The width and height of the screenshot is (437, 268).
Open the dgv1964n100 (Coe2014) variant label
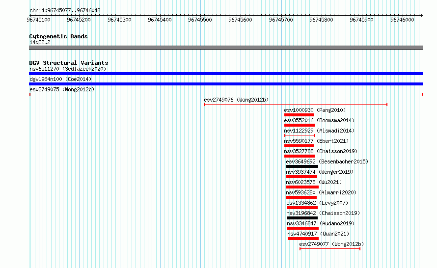[x=60, y=79]
